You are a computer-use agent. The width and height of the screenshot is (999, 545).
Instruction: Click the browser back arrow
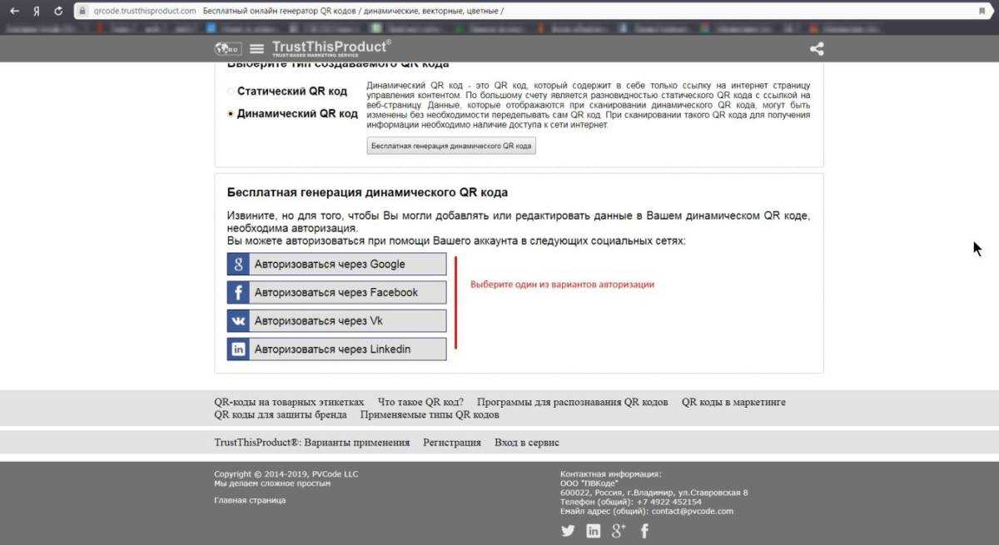tap(14, 11)
